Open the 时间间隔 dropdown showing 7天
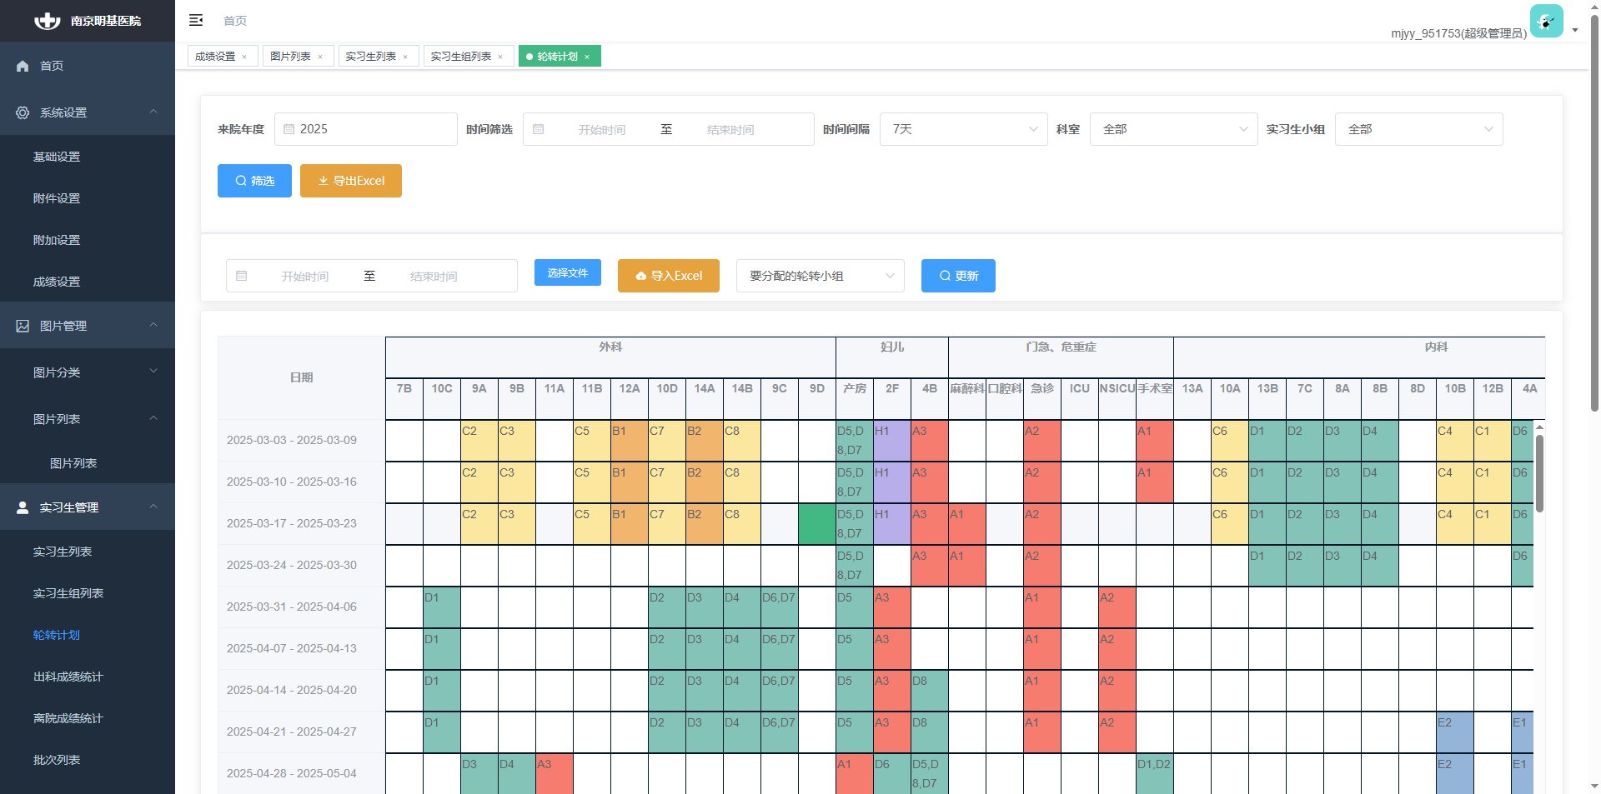Viewport: 1601px width, 794px height. (x=963, y=129)
